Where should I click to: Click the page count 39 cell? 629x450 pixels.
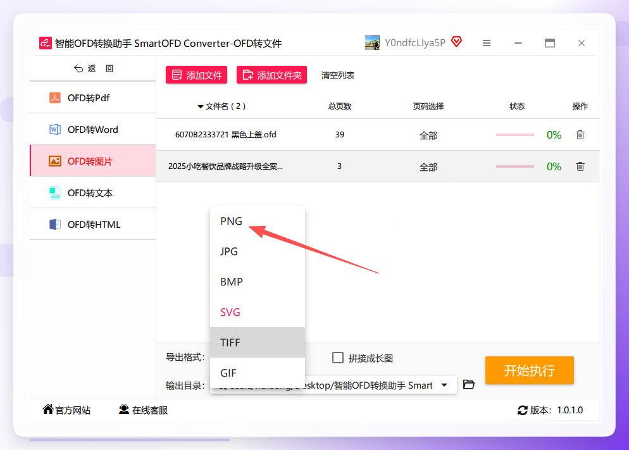[340, 135]
